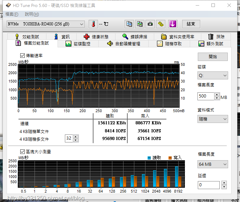Click the blue info icon of 資訊 tab
This screenshot has width=240, height=202.
tap(56, 37)
